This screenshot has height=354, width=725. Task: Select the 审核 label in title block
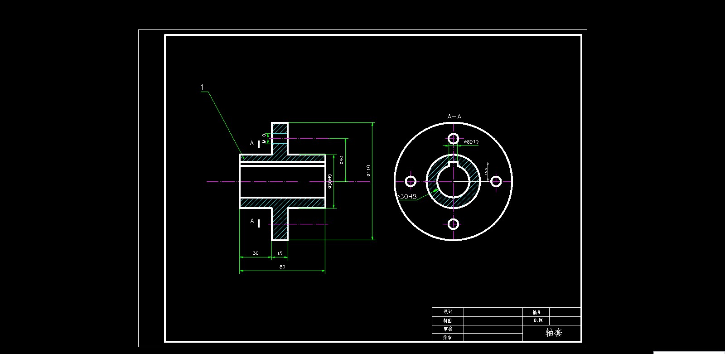448,329
